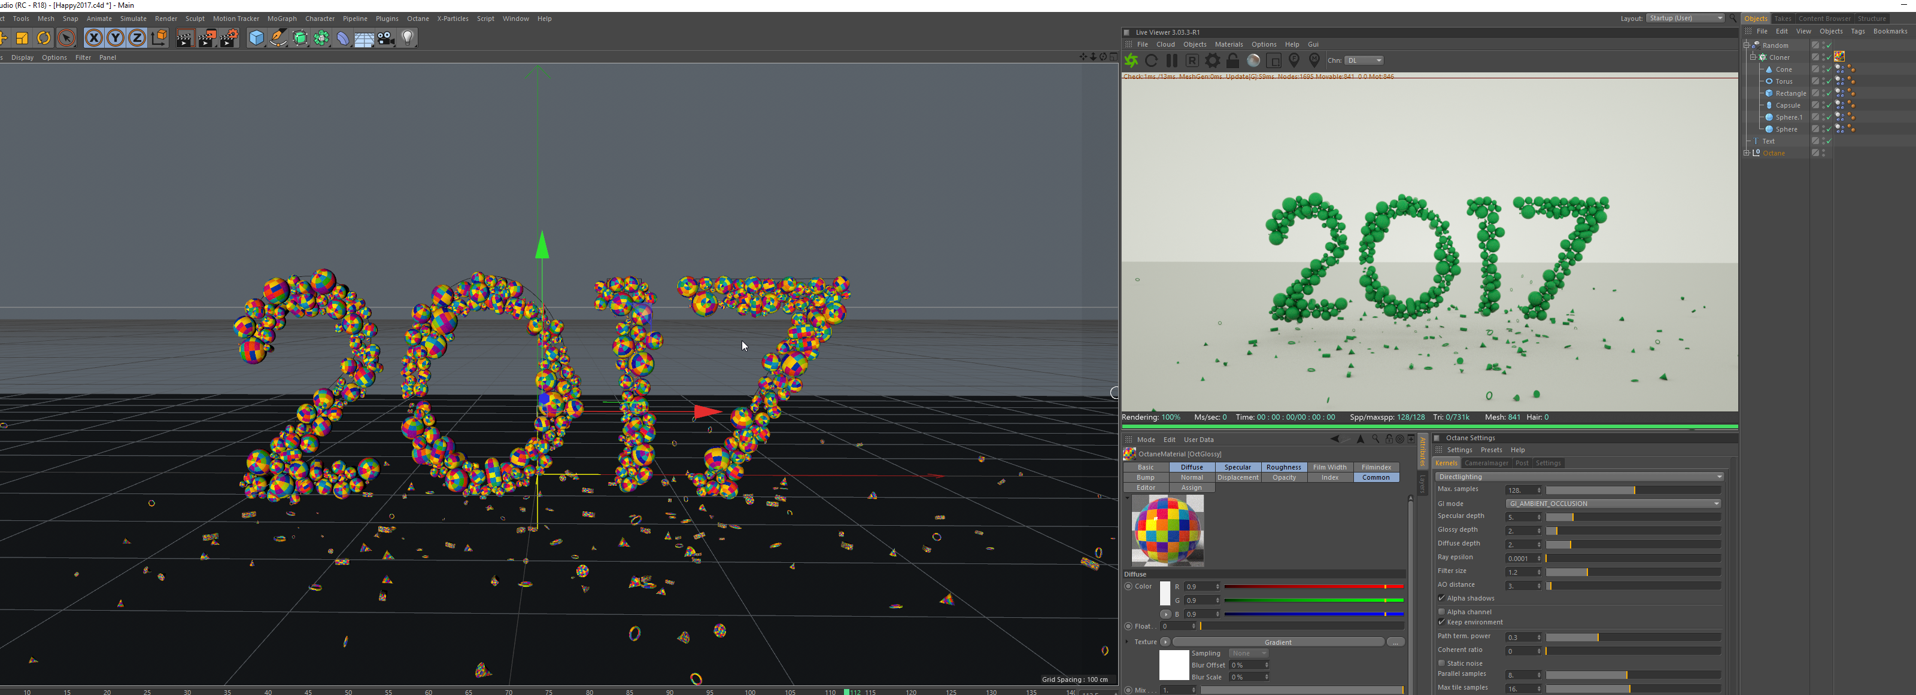This screenshot has height=695, width=1916.
Task: Open the Directlighting kernel dropdown
Action: tap(1578, 477)
